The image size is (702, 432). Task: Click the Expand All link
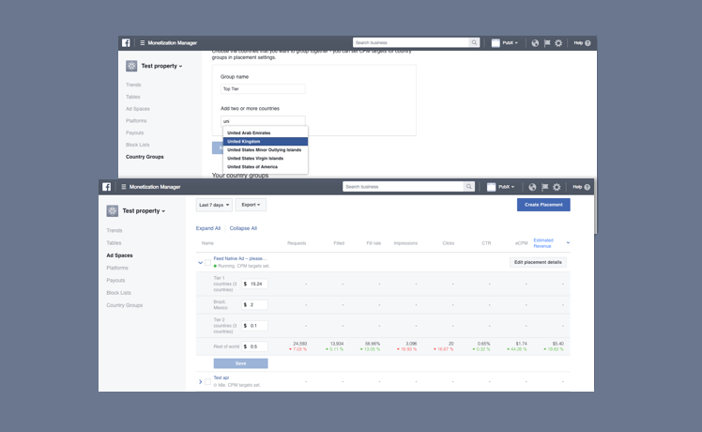208,228
